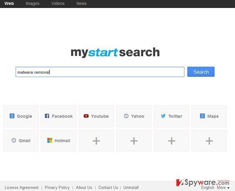Click the Facebook tile label
This screenshot has height=191, width=235.
tap(62, 116)
